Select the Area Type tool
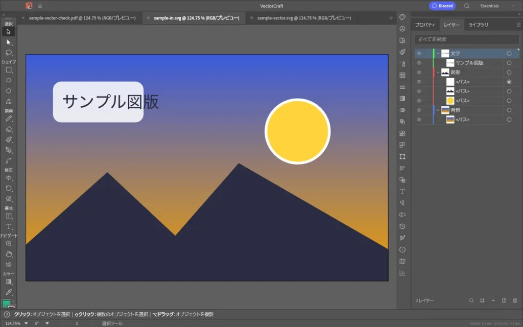 (8, 216)
